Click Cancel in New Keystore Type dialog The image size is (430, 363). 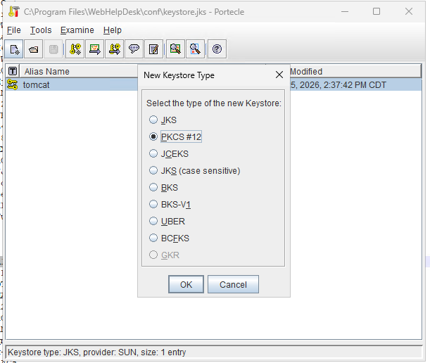point(233,284)
